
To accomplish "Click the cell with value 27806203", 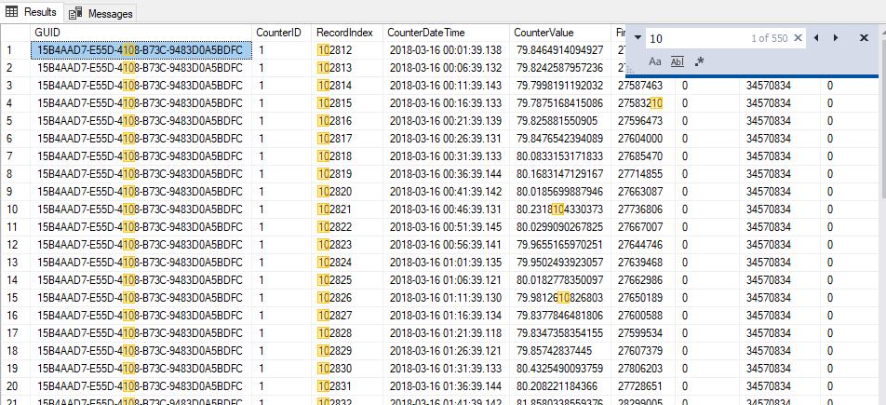I will click(643, 369).
